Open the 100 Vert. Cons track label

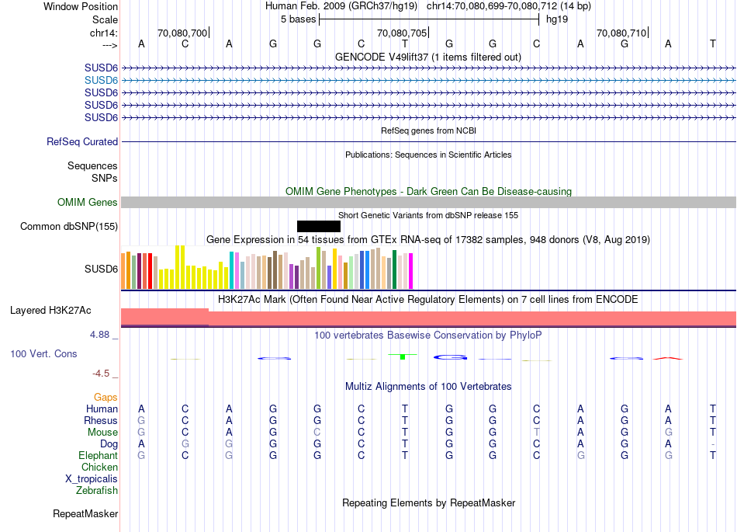pos(43,353)
